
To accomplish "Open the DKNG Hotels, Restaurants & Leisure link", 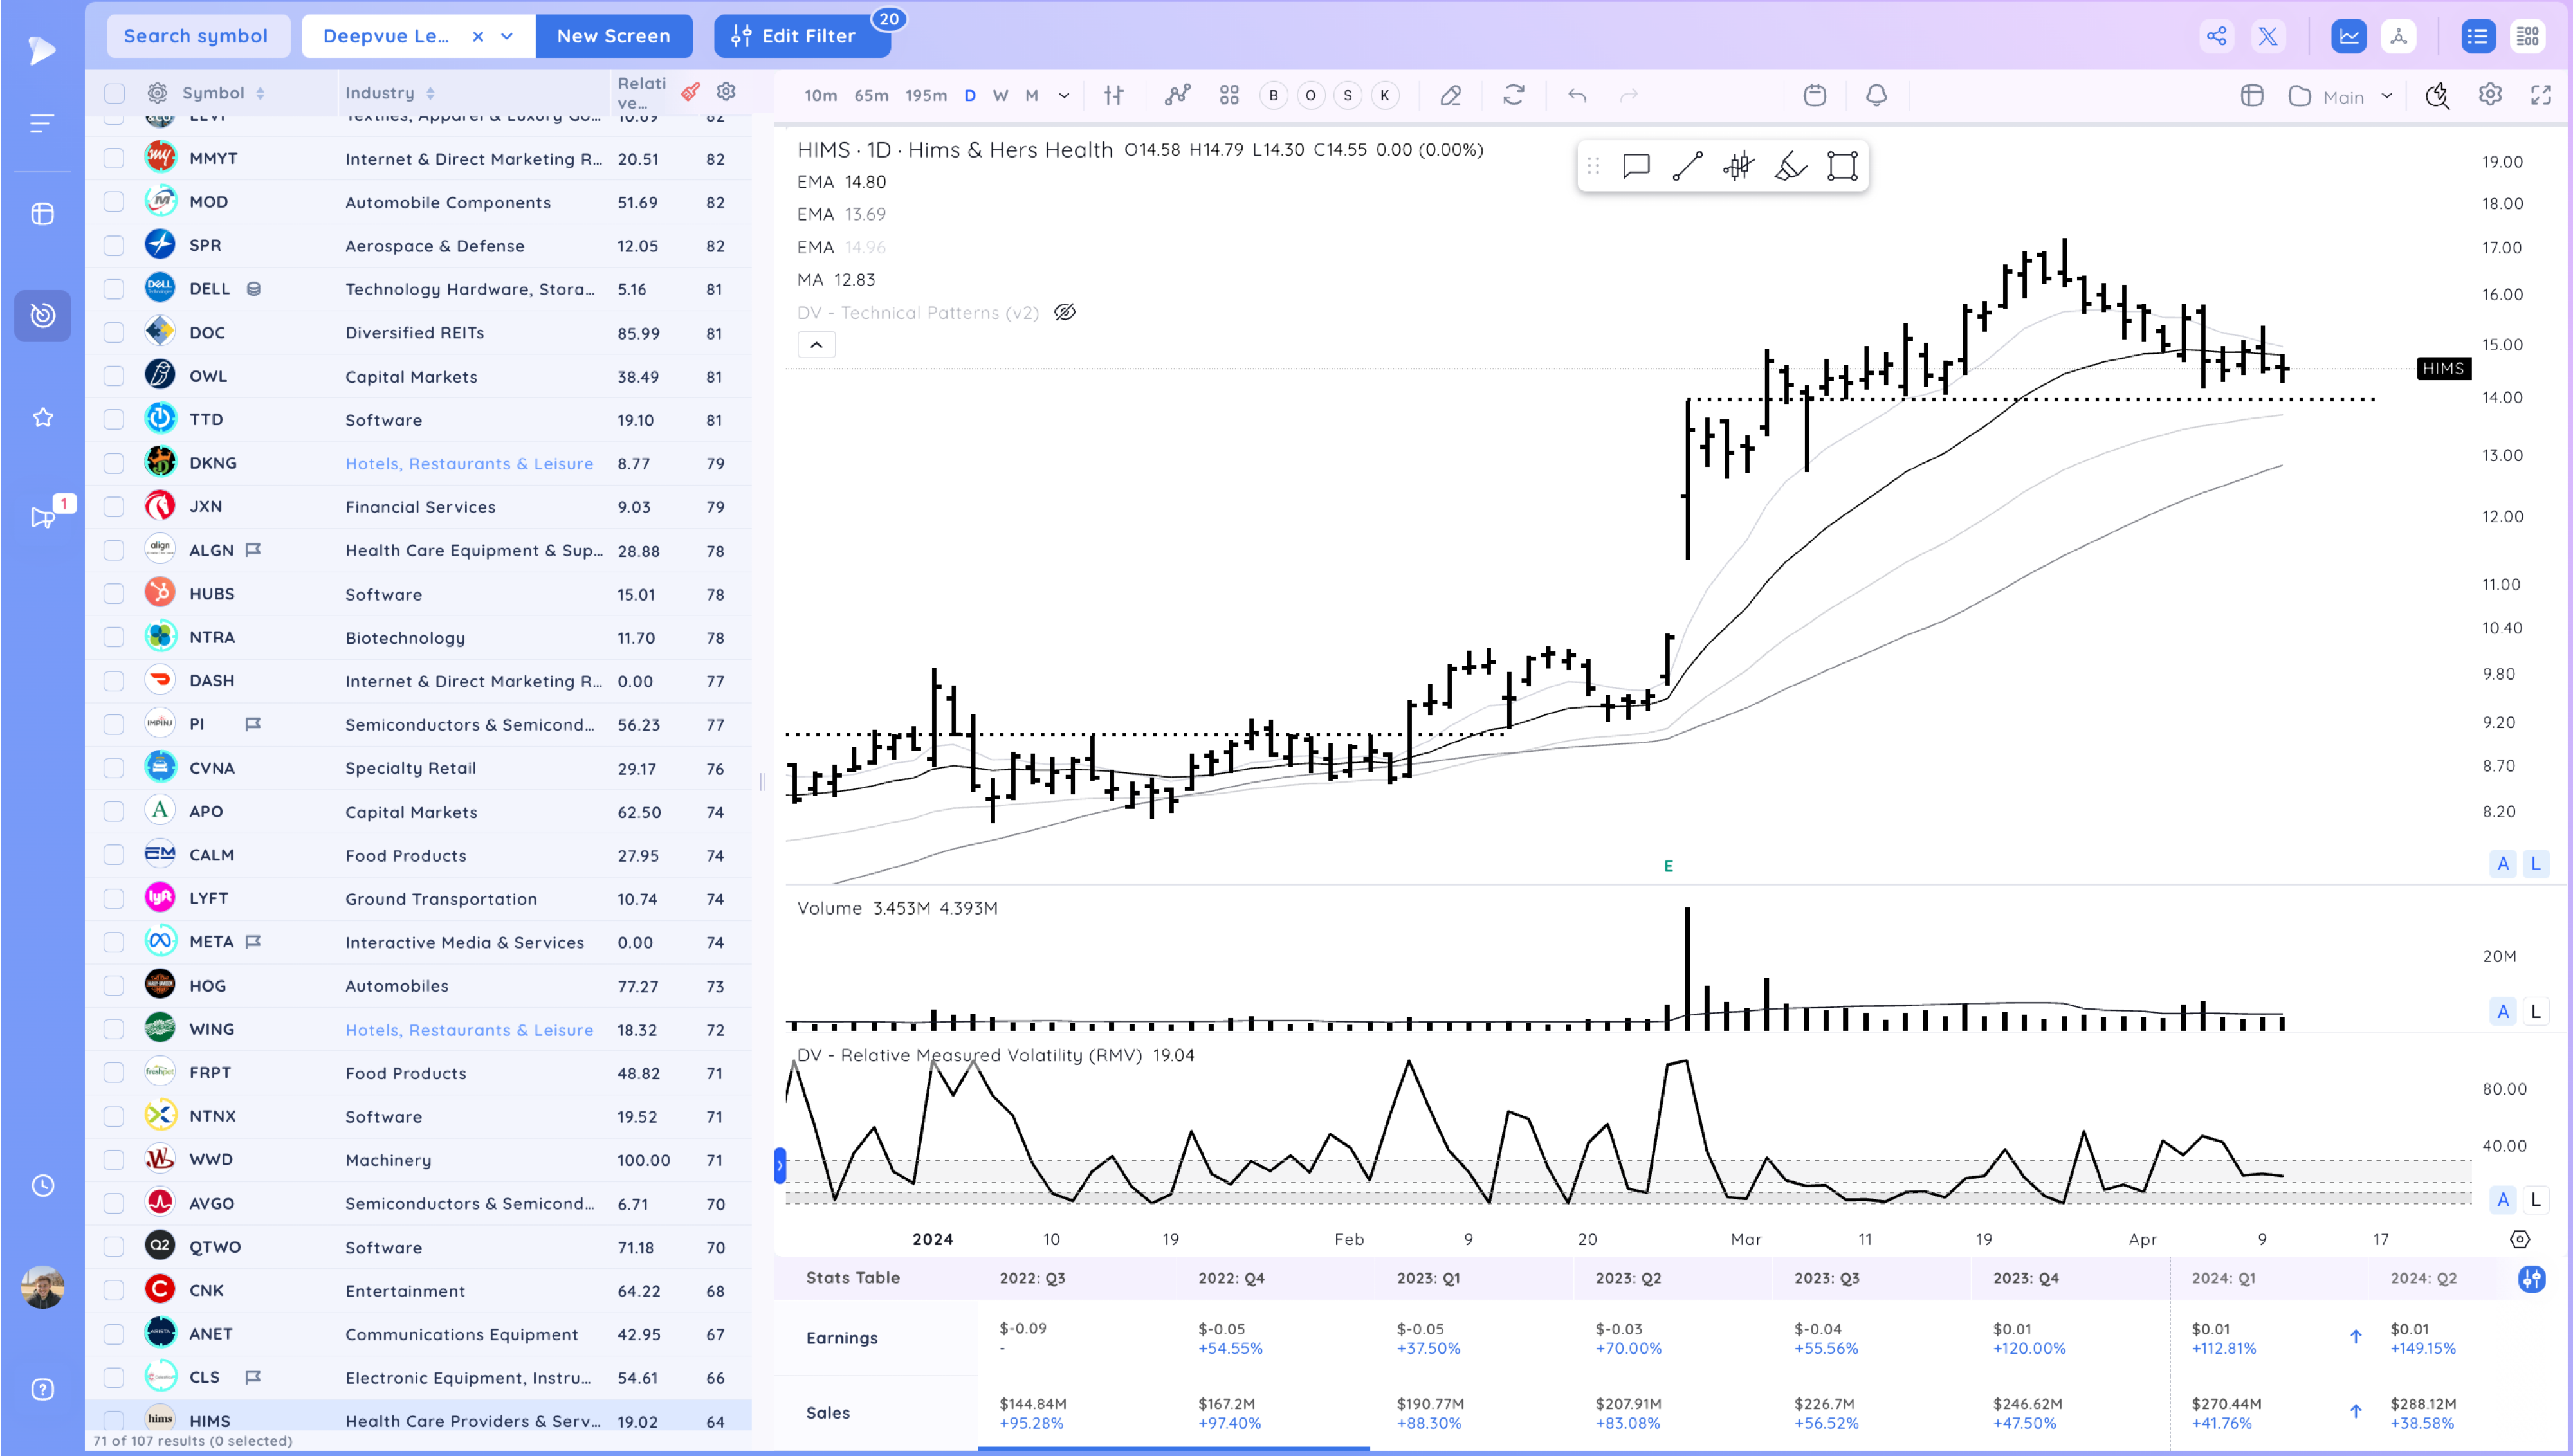I will click(469, 463).
